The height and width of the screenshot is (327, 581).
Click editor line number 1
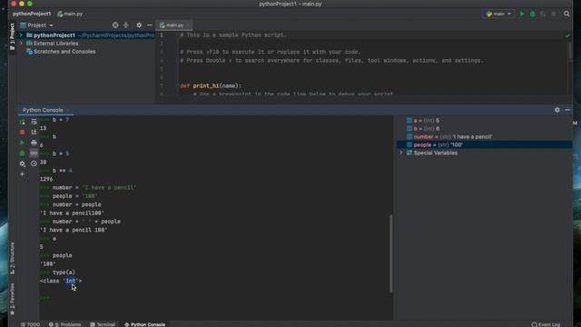pos(162,35)
